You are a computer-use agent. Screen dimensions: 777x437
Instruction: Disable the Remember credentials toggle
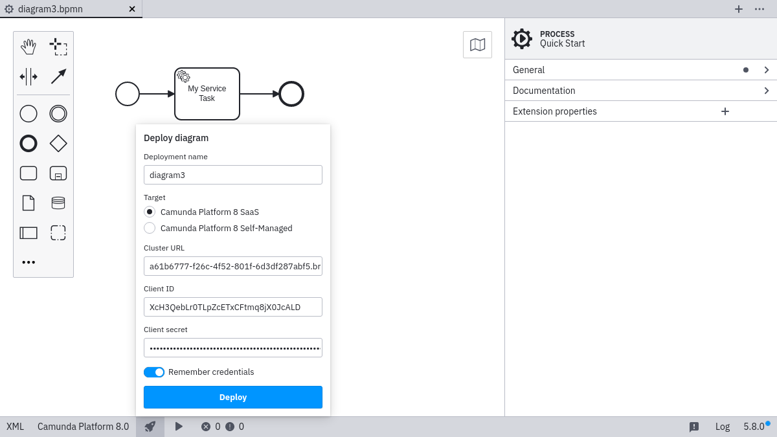click(154, 372)
